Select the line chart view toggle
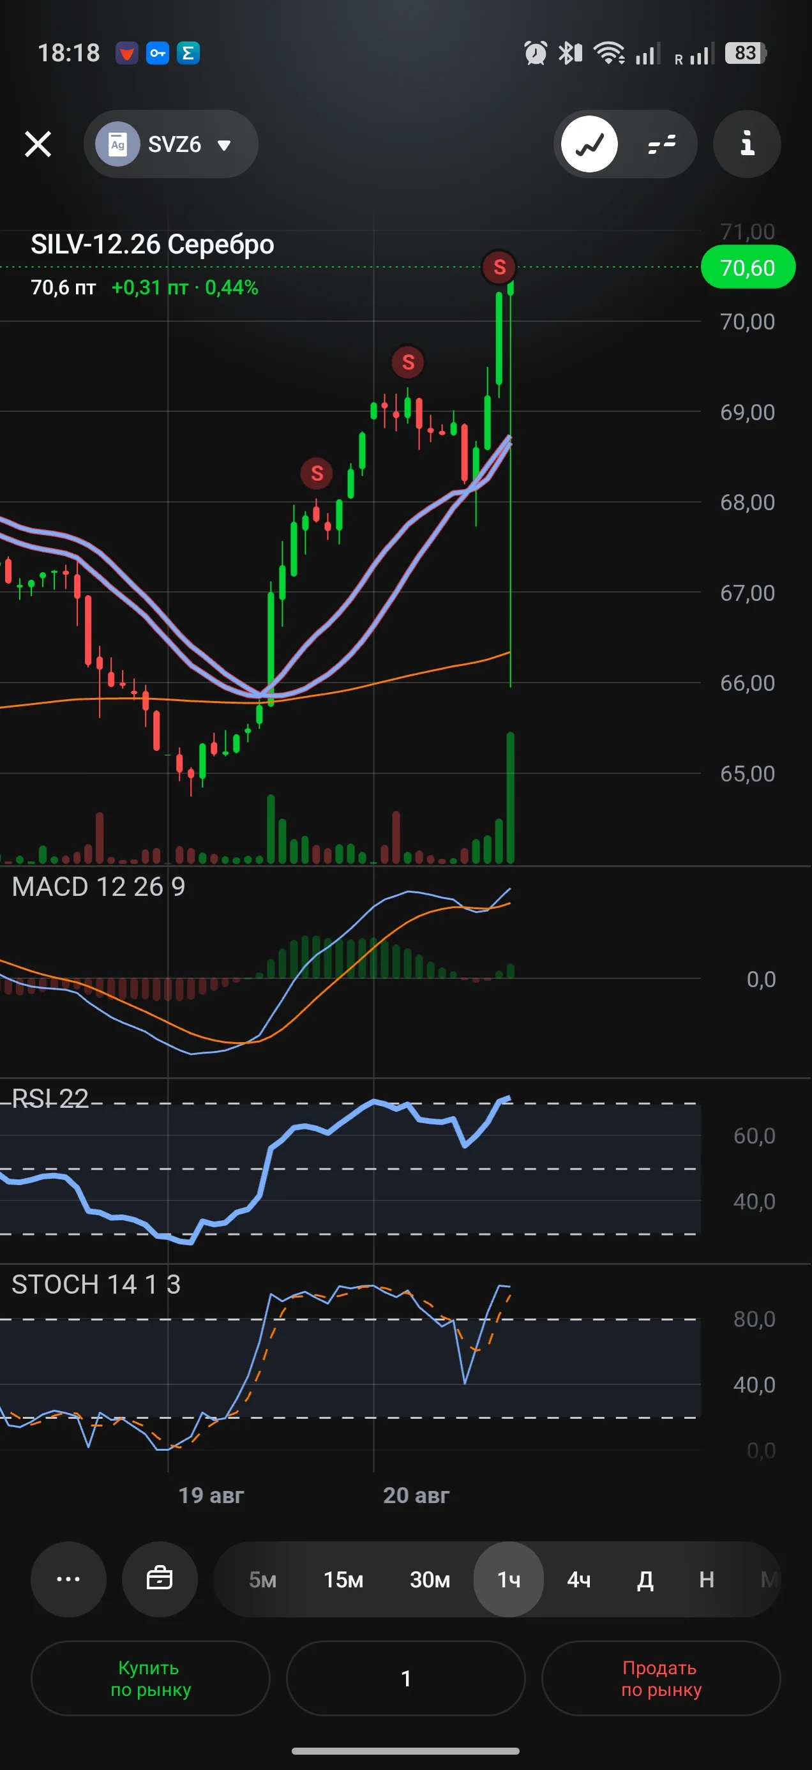This screenshot has height=1770, width=812. 589,144
